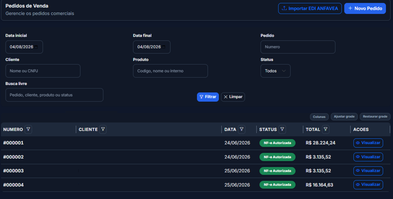Click total R$ 3.135,52 of order #000002

point(318,157)
